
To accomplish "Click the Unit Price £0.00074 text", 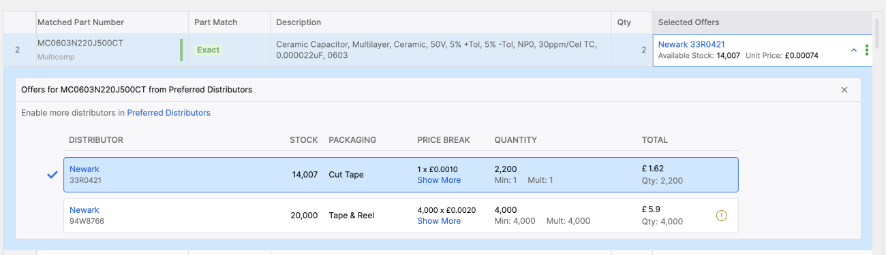I will pyautogui.click(x=782, y=56).
